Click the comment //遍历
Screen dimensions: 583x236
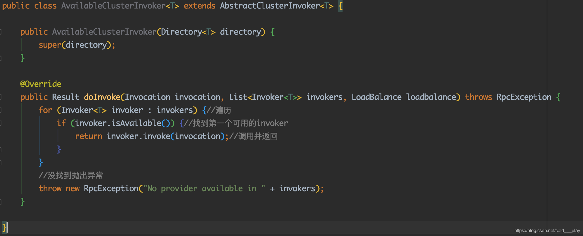219,110
